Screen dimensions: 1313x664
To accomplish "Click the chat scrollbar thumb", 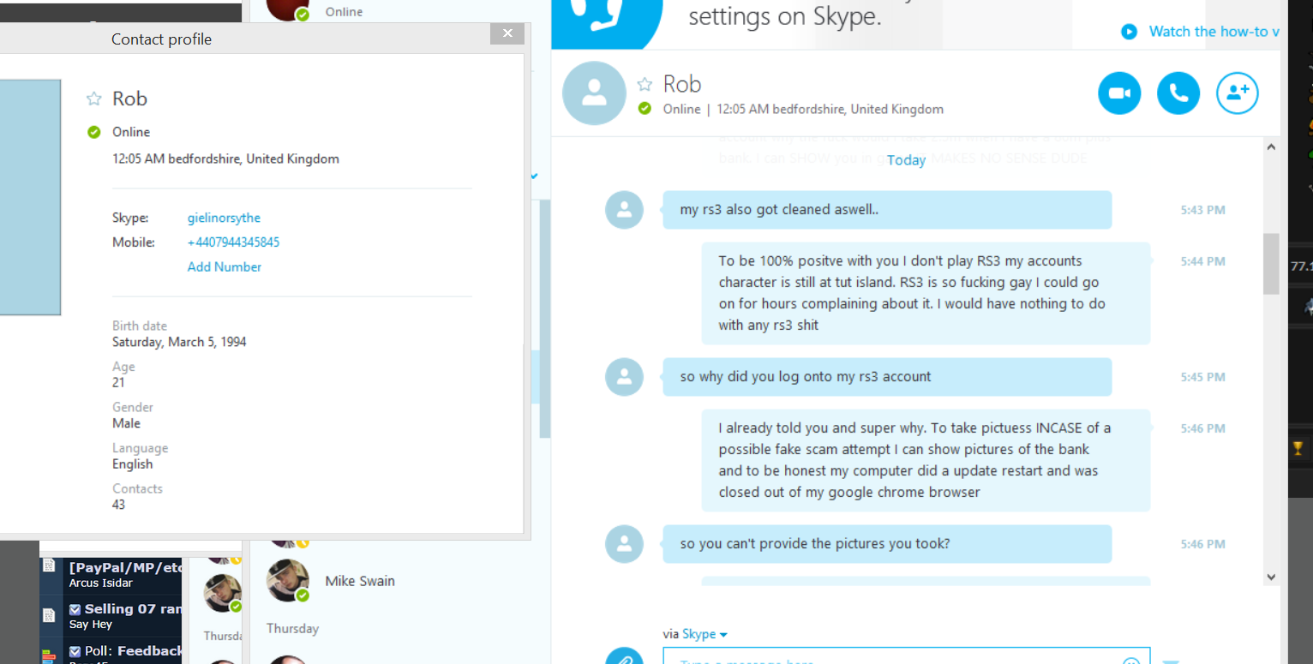I will [1271, 264].
